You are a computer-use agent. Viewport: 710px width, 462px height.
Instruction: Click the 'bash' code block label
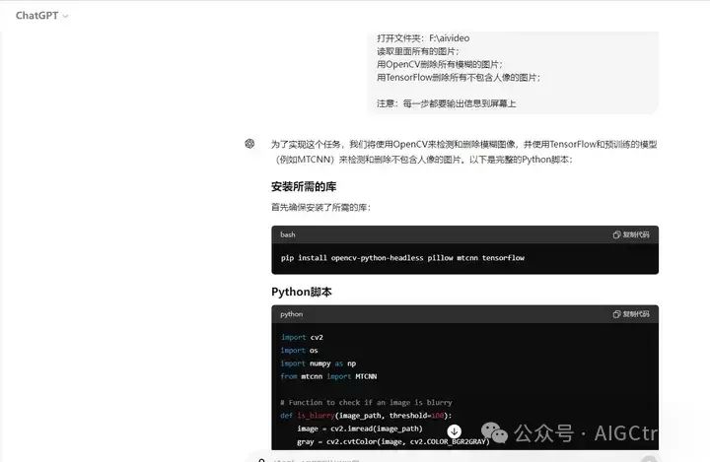click(288, 234)
